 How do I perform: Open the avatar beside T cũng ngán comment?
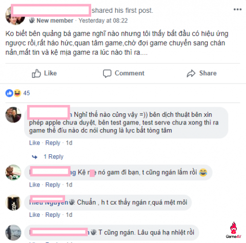13,233
